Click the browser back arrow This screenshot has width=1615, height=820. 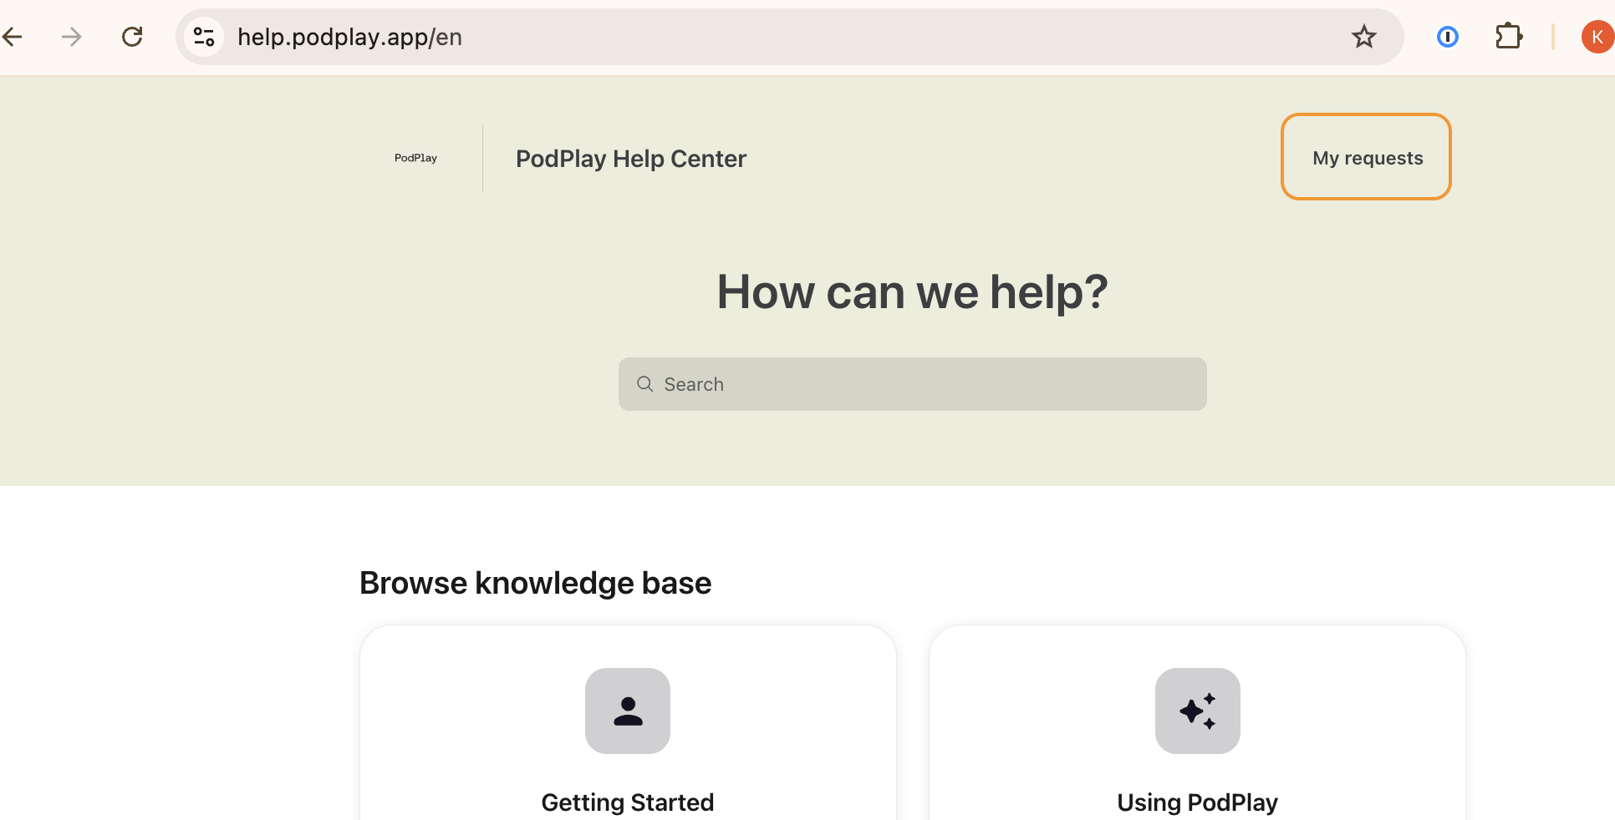click(x=13, y=37)
